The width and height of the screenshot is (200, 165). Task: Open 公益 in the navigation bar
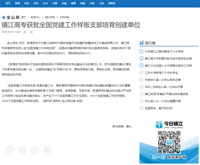tap(101, 3)
